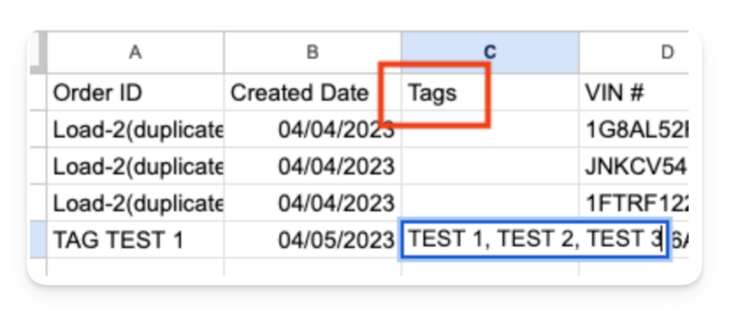Select the empty Tags cell beside JNKCV54
The image size is (729, 312).
click(490, 166)
